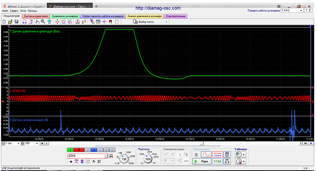Click the filter funnel toolbar icon
The width and height of the screenshot is (317, 171).
click(92, 22)
